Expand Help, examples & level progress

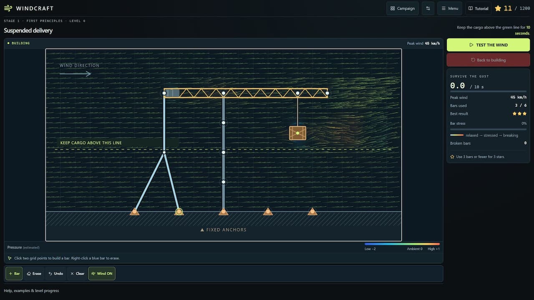(31, 290)
